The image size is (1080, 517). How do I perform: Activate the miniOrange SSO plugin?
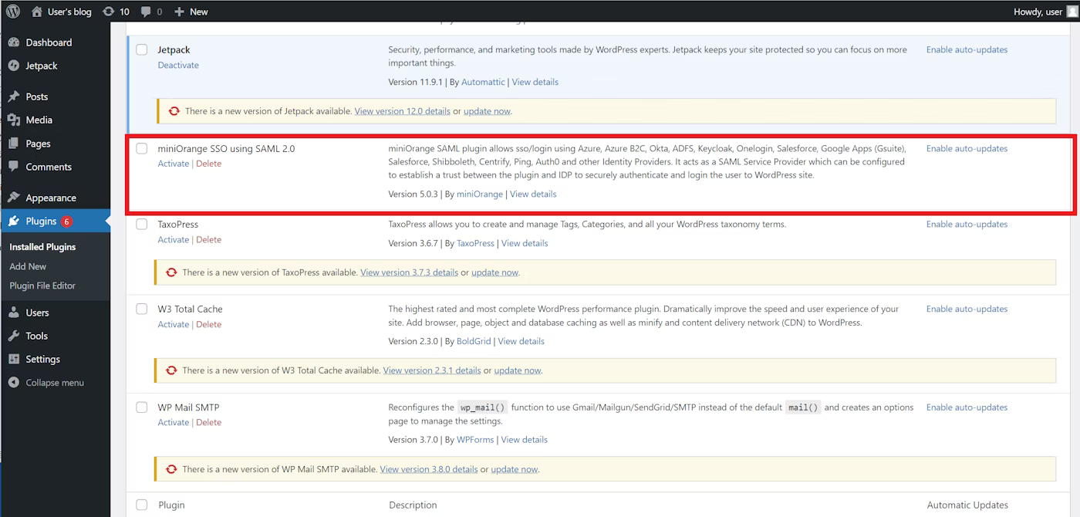(173, 164)
